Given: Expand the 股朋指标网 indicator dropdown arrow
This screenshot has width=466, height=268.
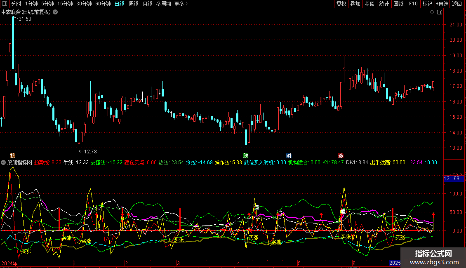Looking at the screenshot, I should pyautogui.click(x=4, y=162).
